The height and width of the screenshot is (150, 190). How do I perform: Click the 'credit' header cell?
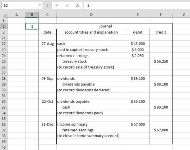pos(161,32)
